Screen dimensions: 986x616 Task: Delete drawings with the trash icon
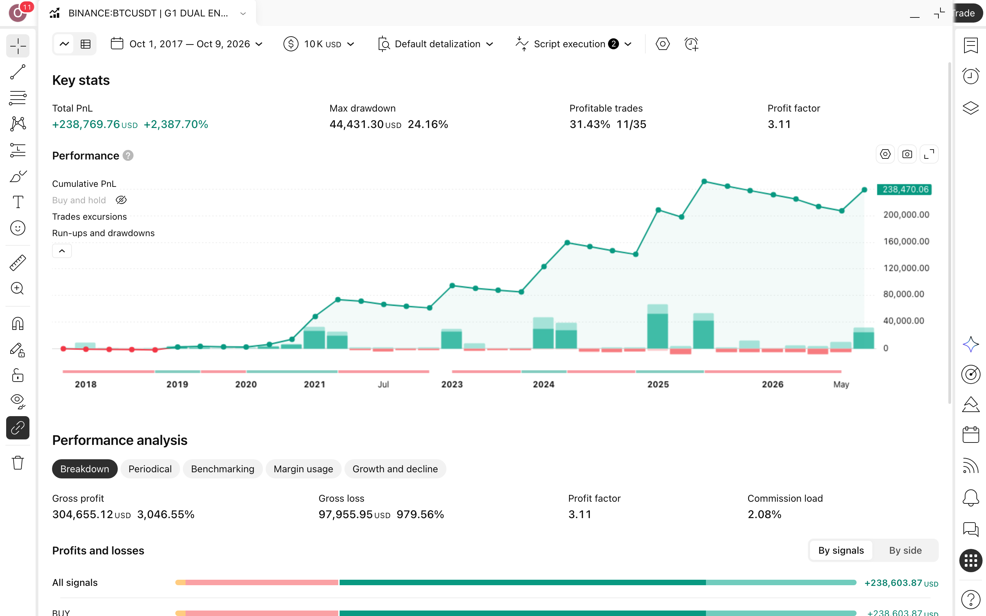pos(18,463)
